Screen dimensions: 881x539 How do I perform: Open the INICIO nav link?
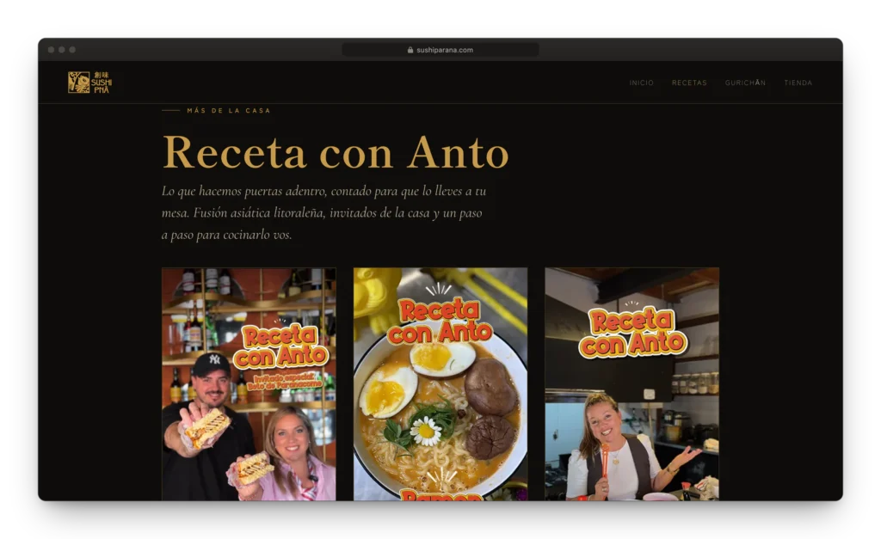pyautogui.click(x=641, y=83)
